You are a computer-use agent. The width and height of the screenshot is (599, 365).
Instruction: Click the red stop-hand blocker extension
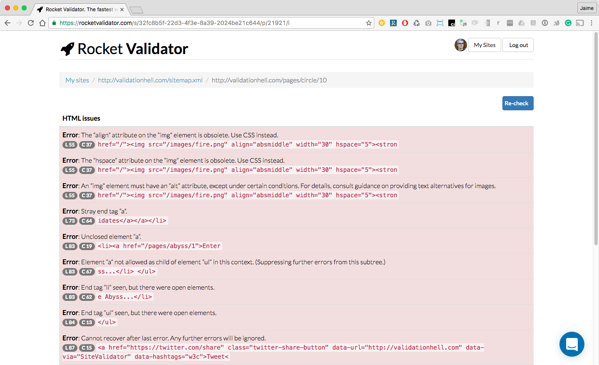[405, 23]
